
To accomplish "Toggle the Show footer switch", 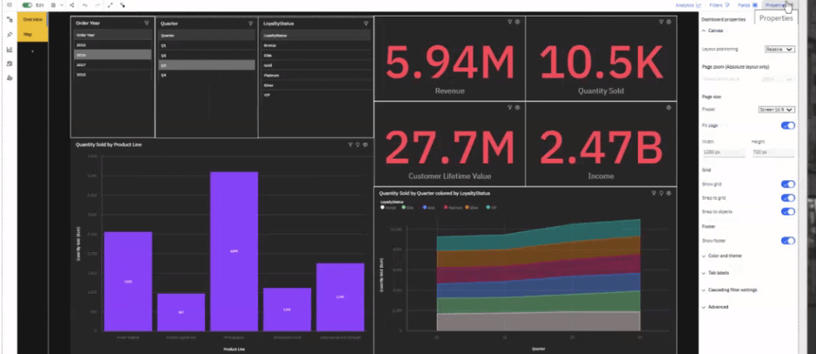I will click(787, 240).
